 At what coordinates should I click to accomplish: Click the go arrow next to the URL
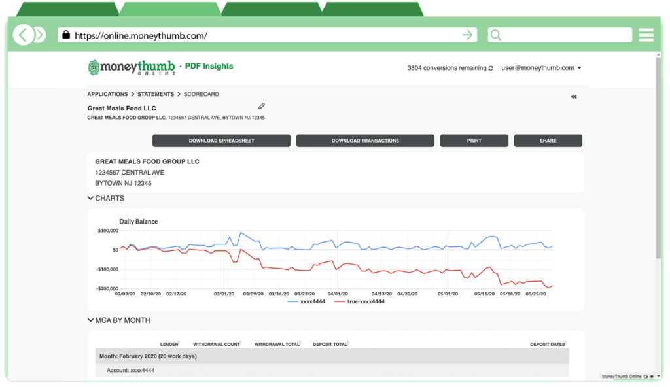pos(468,35)
